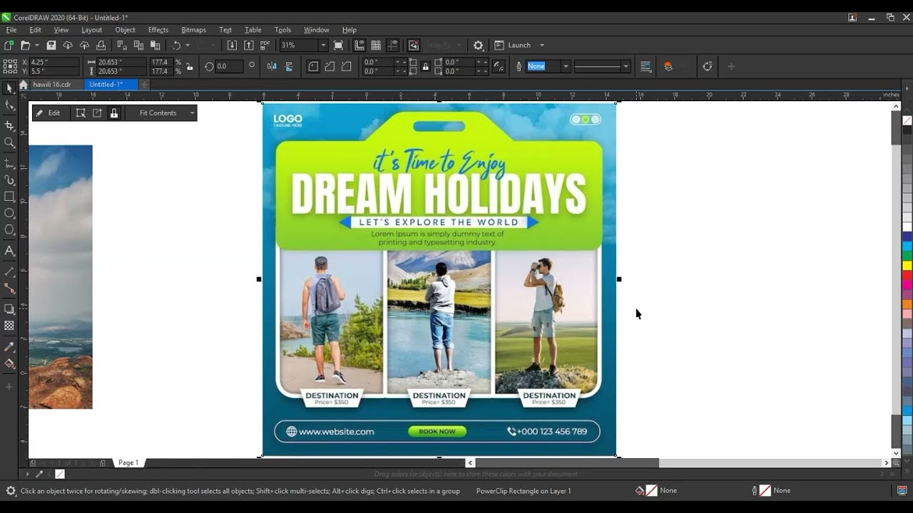Select the chamfered corner option
The height and width of the screenshot is (513, 913).
(346, 66)
